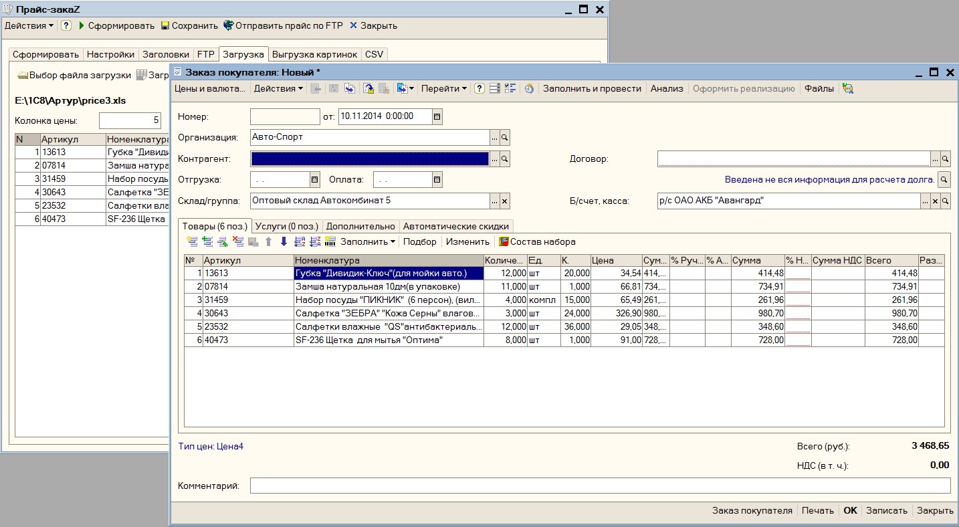Open the arrow beside the create-based-on icon
The width and height of the screenshot is (959, 527).
tap(411, 88)
